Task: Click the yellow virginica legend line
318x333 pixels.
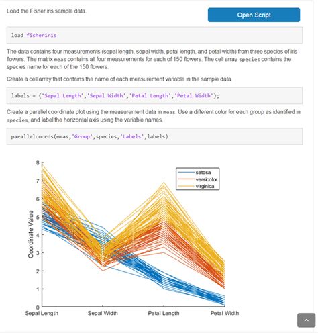Action: (x=186, y=186)
